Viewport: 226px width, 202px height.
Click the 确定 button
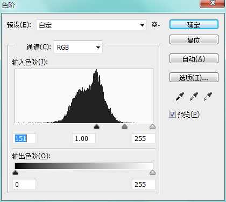194,24
